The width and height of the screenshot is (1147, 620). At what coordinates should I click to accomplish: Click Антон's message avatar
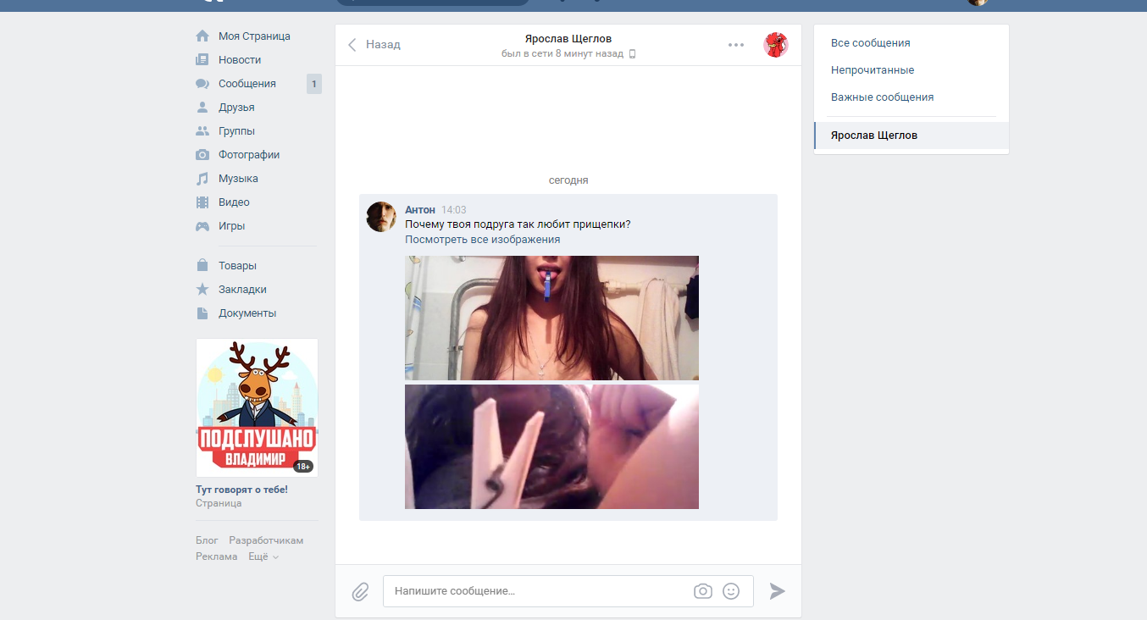tap(381, 217)
